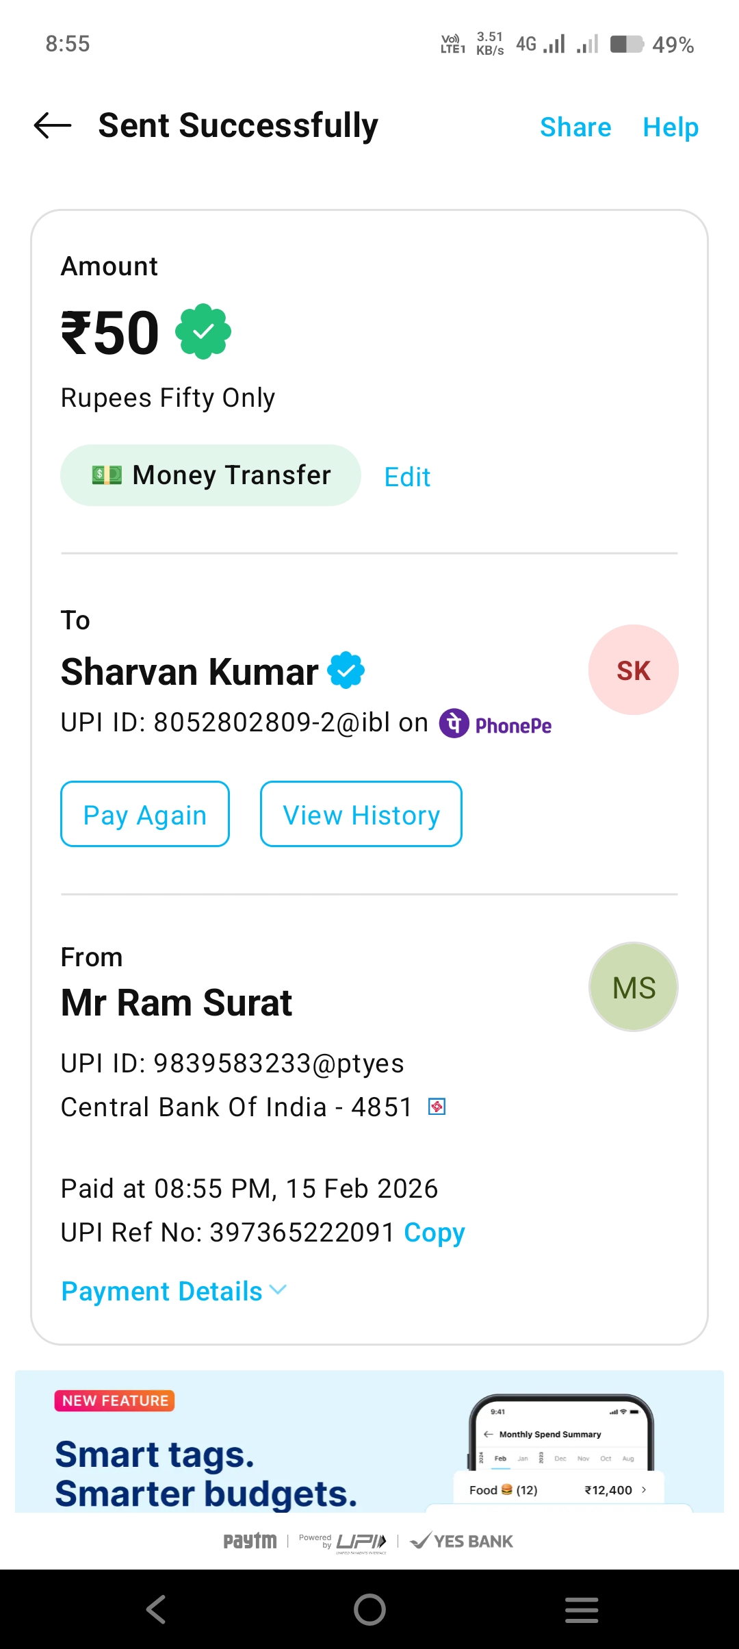
Task: Tap the Money Transfer tag chip
Action: [x=210, y=475]
